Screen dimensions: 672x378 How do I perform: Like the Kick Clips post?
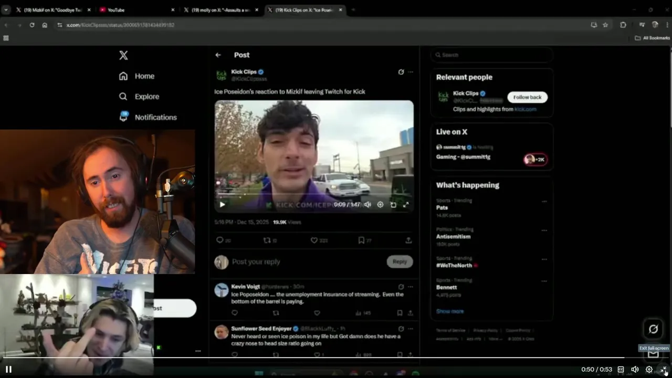pyautogui.click(x=314, y=240)
